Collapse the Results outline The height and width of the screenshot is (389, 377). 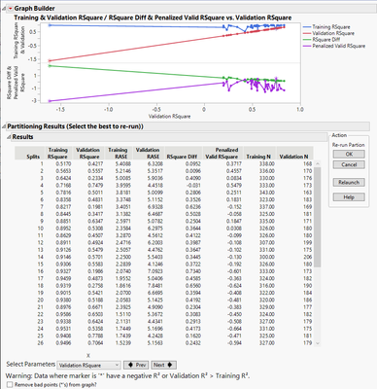click(9, 137)
